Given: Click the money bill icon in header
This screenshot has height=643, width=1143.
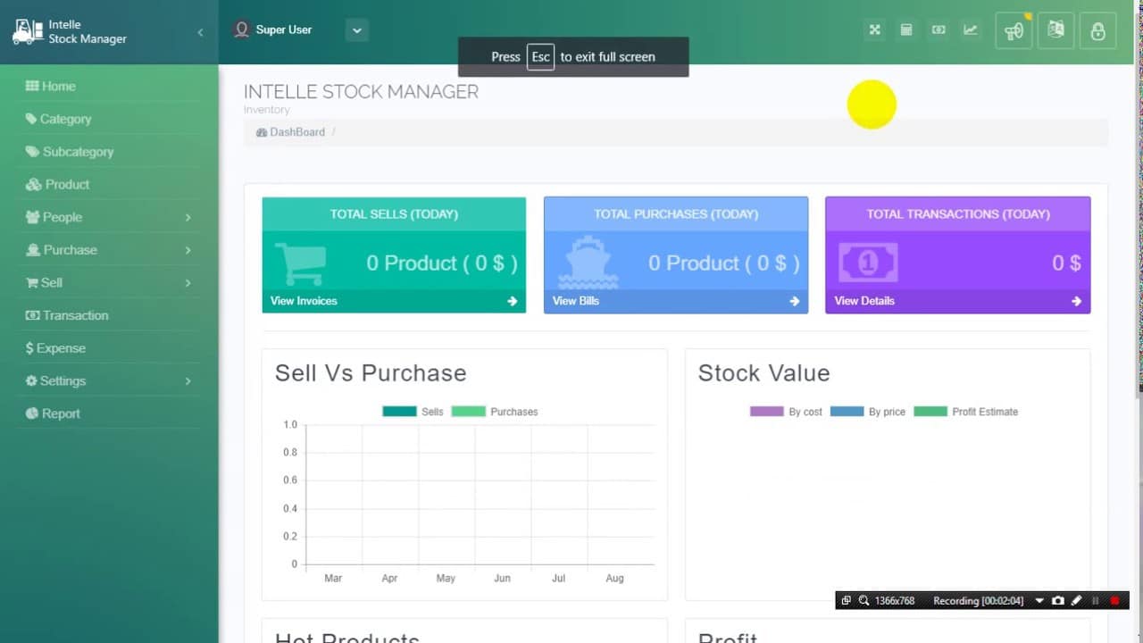Looking at the screenshot, I should [x=939, y=30].
